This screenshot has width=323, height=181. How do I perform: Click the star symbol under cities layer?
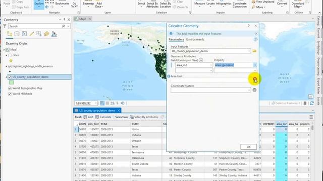pos(11,60)
